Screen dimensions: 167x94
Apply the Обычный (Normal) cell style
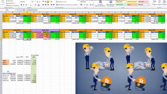tap(121, 2)
